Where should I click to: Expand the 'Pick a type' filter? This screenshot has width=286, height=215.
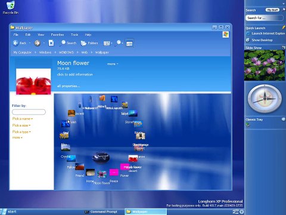pos(21,132)
